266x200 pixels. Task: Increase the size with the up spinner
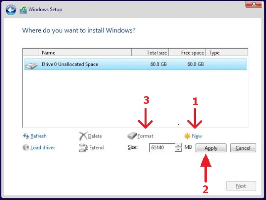click(x=178, y=145)
